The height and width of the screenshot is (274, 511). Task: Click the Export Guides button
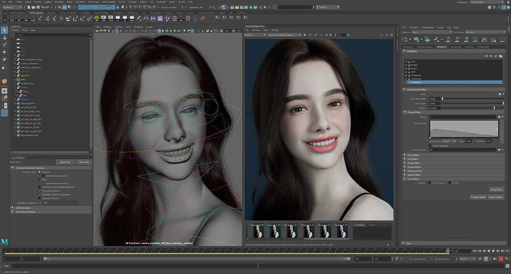click(x=495, y=197)
